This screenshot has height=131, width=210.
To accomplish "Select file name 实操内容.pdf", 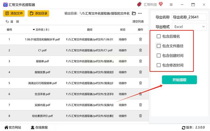I will coord(42,105).
